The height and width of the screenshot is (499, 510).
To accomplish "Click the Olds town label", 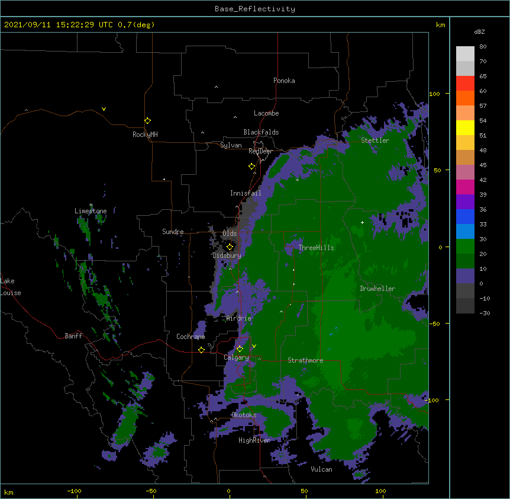I will [x=230, y=233].
